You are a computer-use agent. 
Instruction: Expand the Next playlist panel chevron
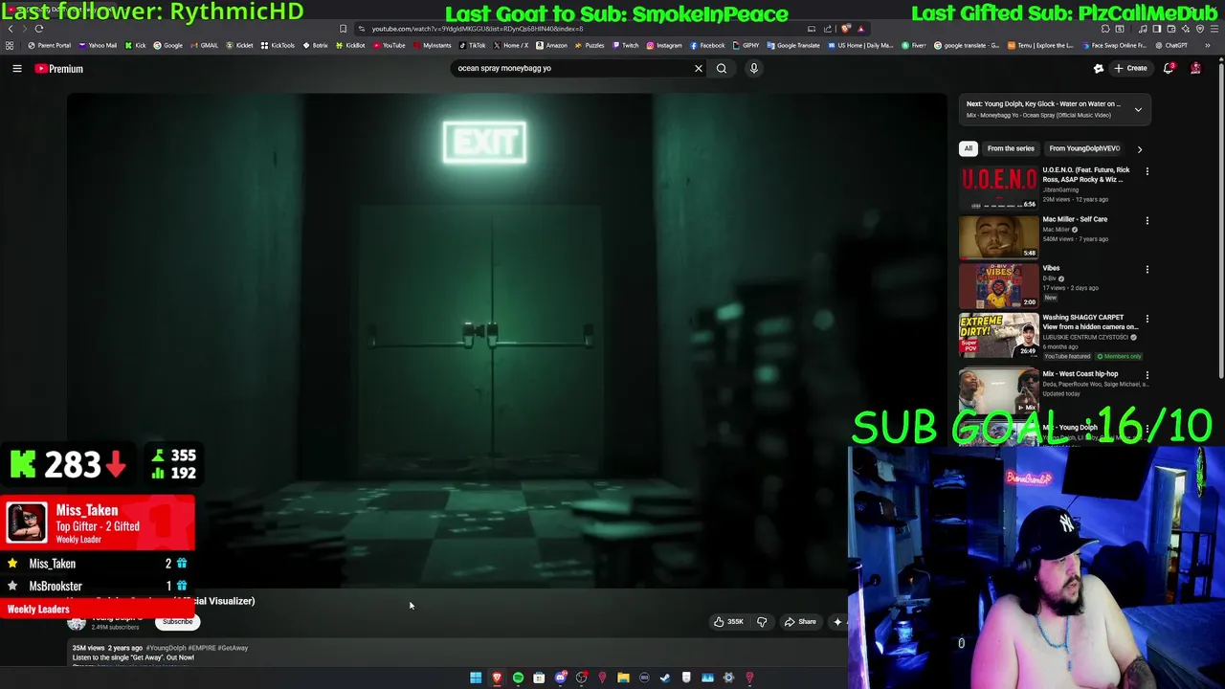[x=1138, y=110]
